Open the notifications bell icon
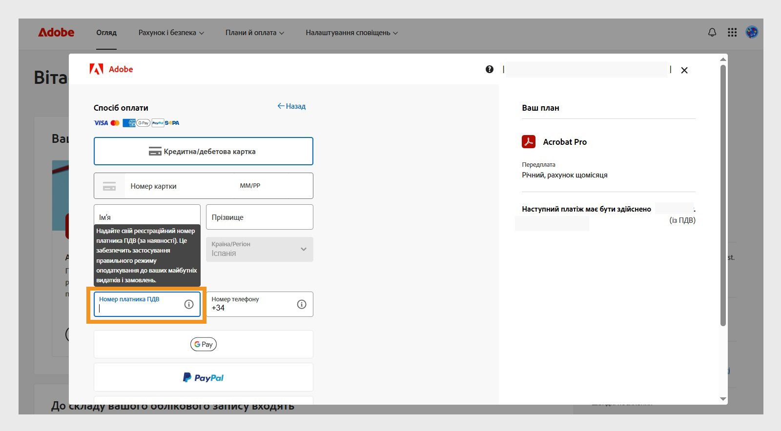 (712, 33)
